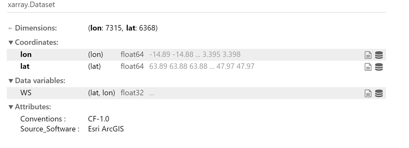The height and width of the screenshot is (148, 409).
Task: Click the dimensions size text lon 7315
Action: pyautogui.click(x=105, y=28)
